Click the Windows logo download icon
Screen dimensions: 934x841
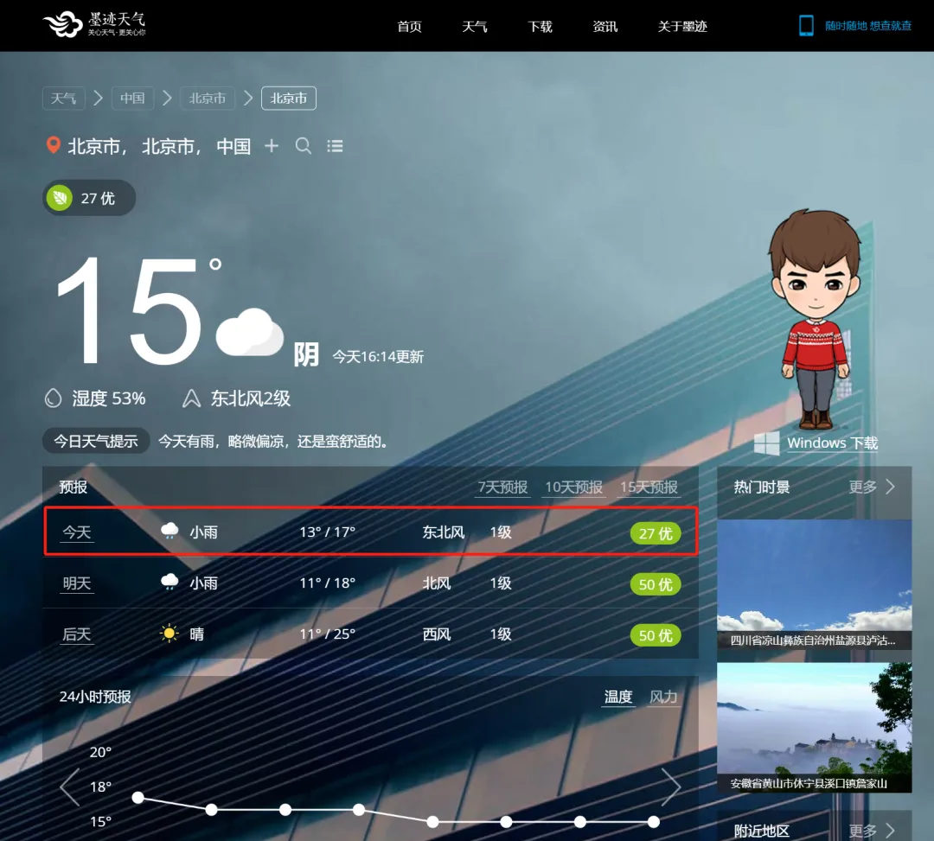(x=766, y=443)
